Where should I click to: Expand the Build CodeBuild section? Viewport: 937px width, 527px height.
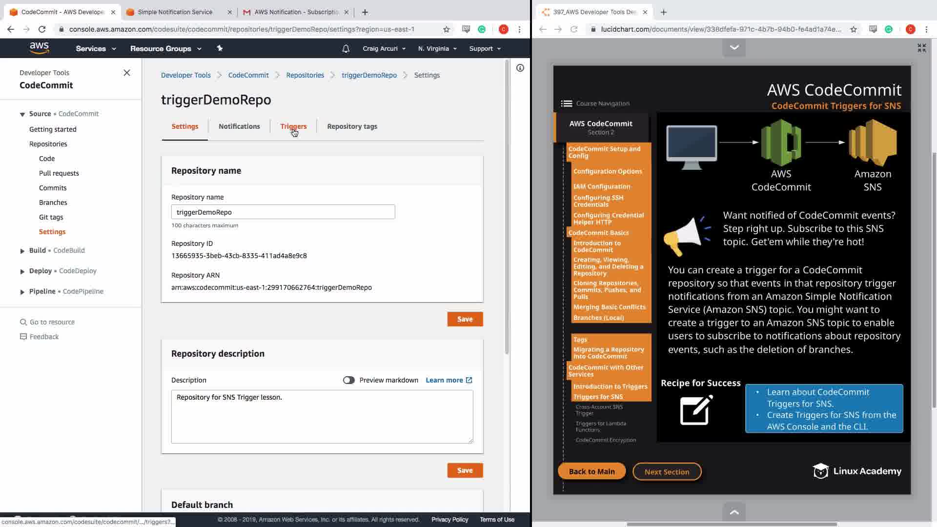(x=22, y=251)
